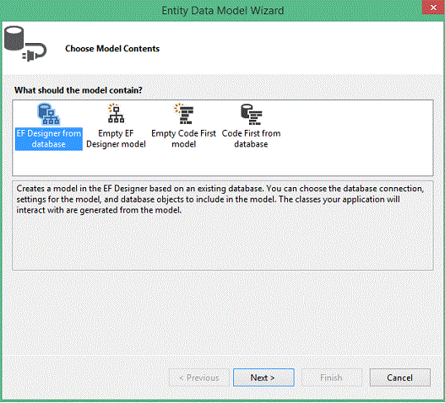The image size is (445, 403).
Task: Click the 'Code First from database' text label
Action: tap(251, 138)
